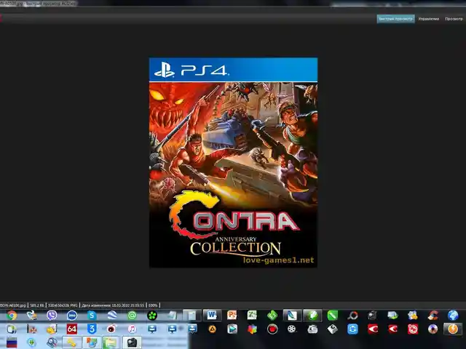Open the green folder taskbar icon
Image resolution: width=466 pixels, height=349 pixels.
coord(111,342)
